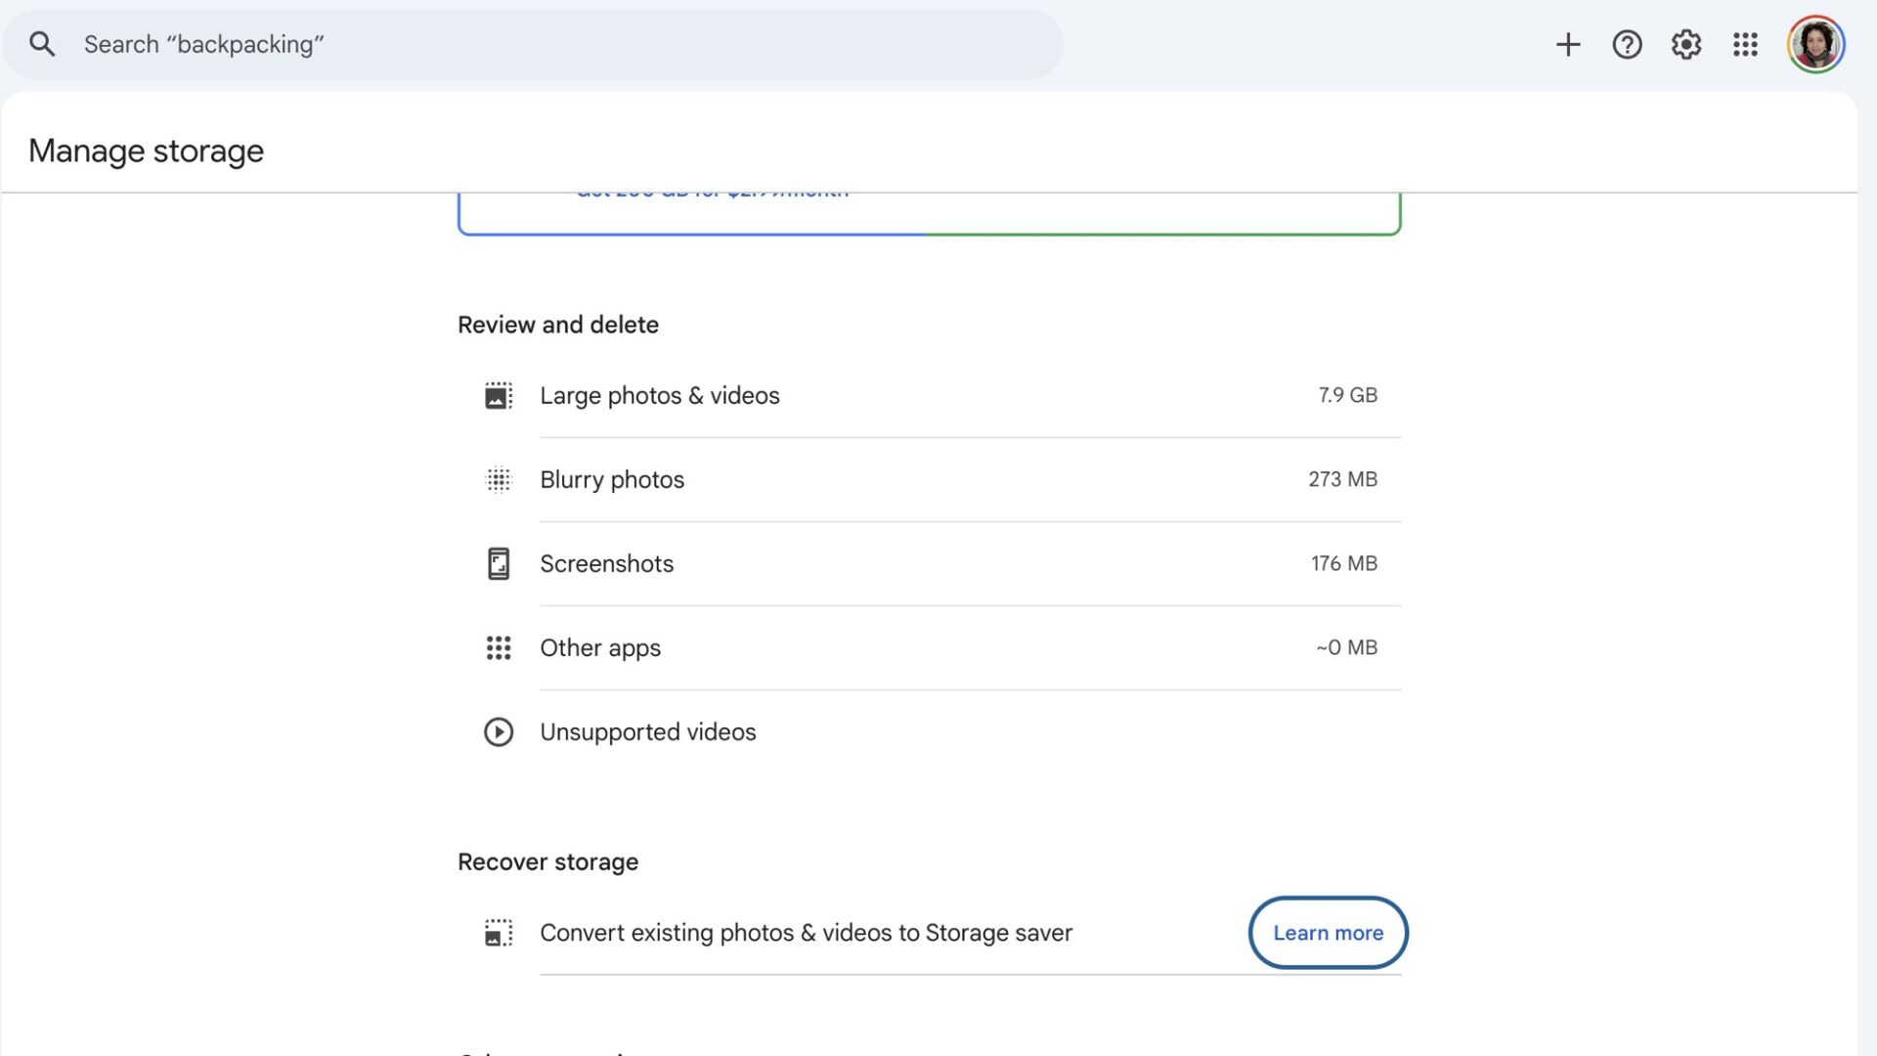Click the Other apps grid icon

pos(499,647)
